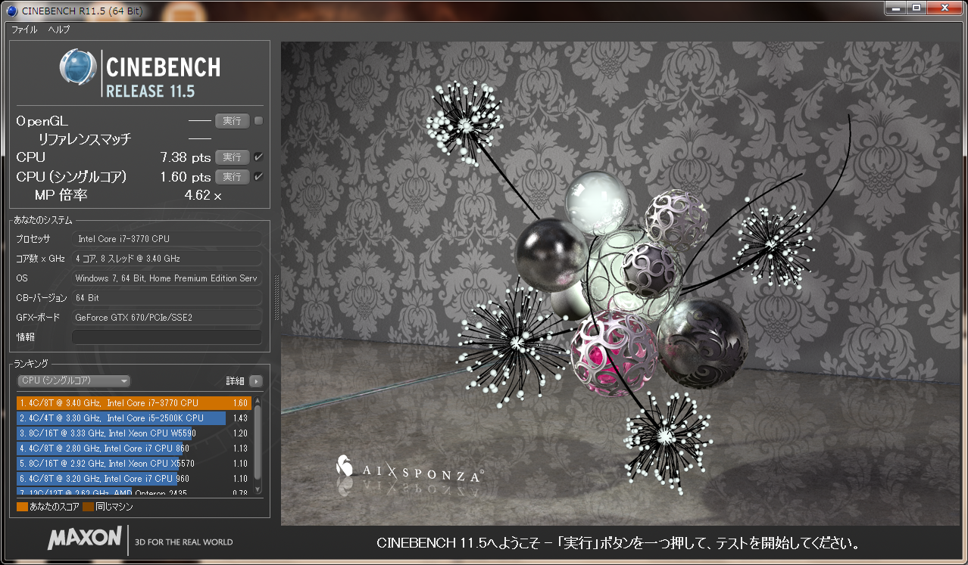
Task: Close the CINEBENCH window
Action: pyautogui.click(x=944, y=8)
